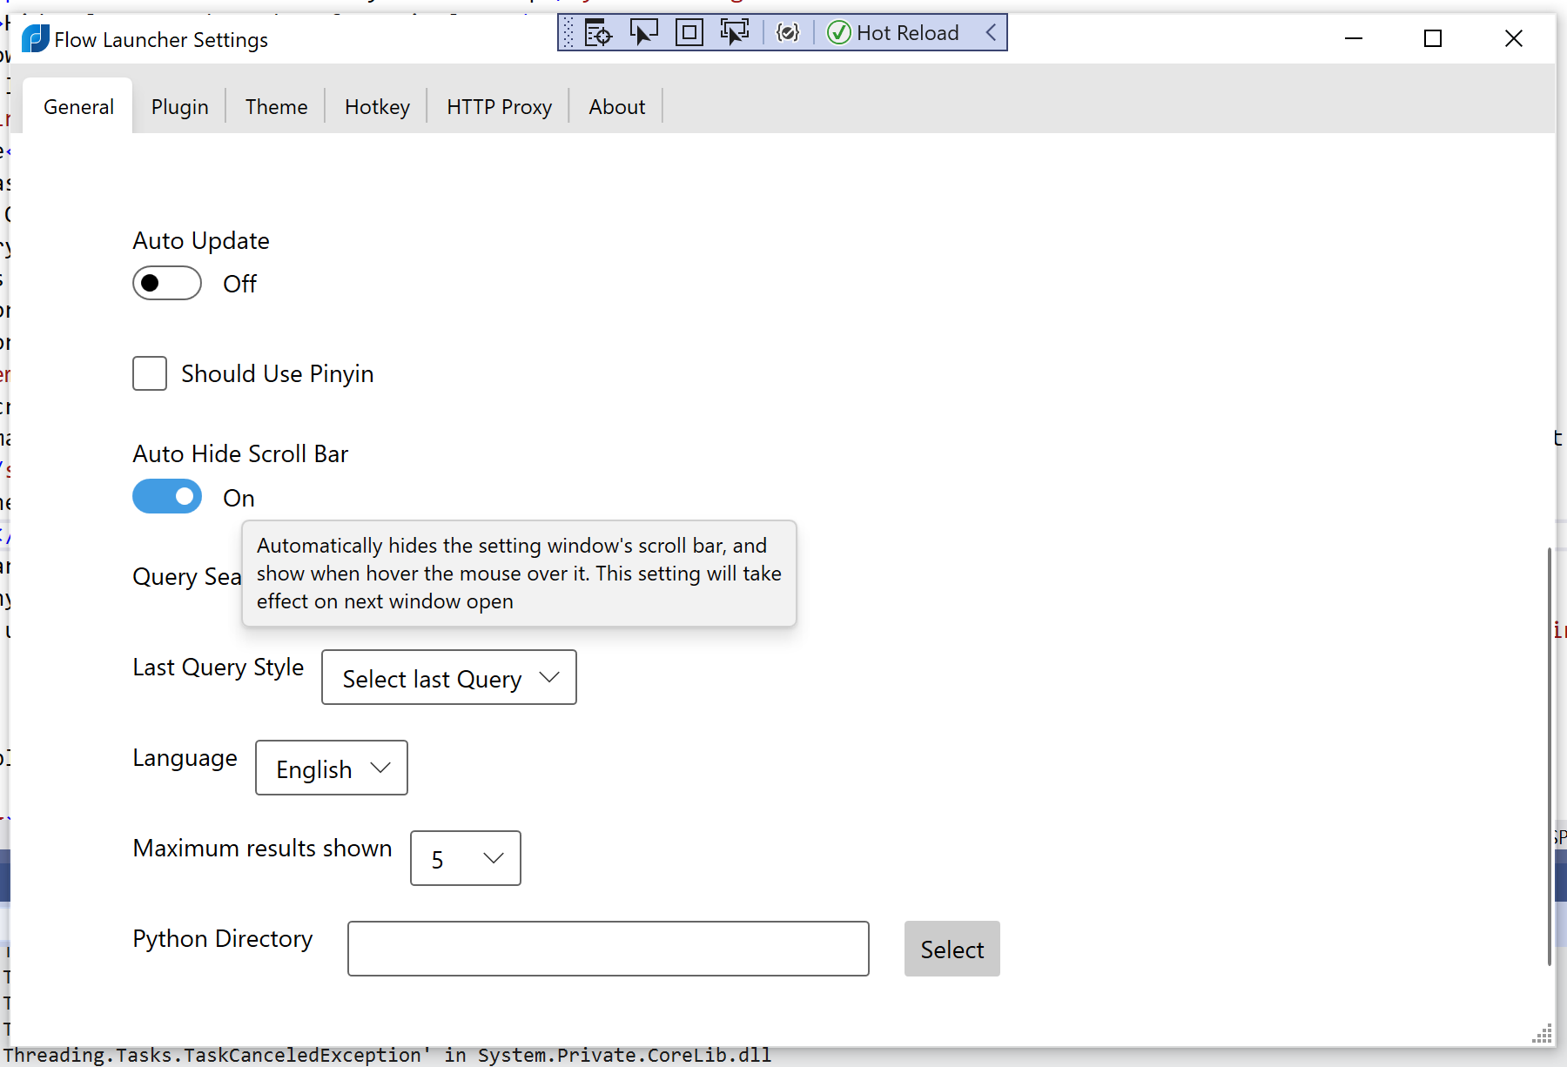Open the Last Query Style dropdown
Image resolution: width=1567 pixels, height=1067 pixels.
pyautogui.click(x=449, y=677)
